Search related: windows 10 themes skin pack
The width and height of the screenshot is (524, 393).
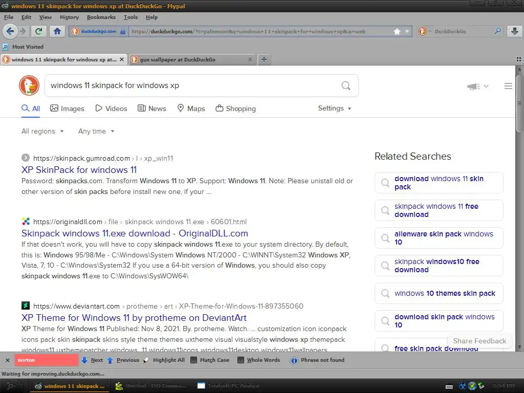tap(439, 293)
